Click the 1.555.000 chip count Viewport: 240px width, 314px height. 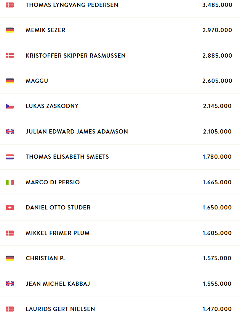[217, 283]
